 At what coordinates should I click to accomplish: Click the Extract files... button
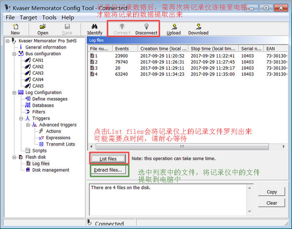[x=108, y=170]
